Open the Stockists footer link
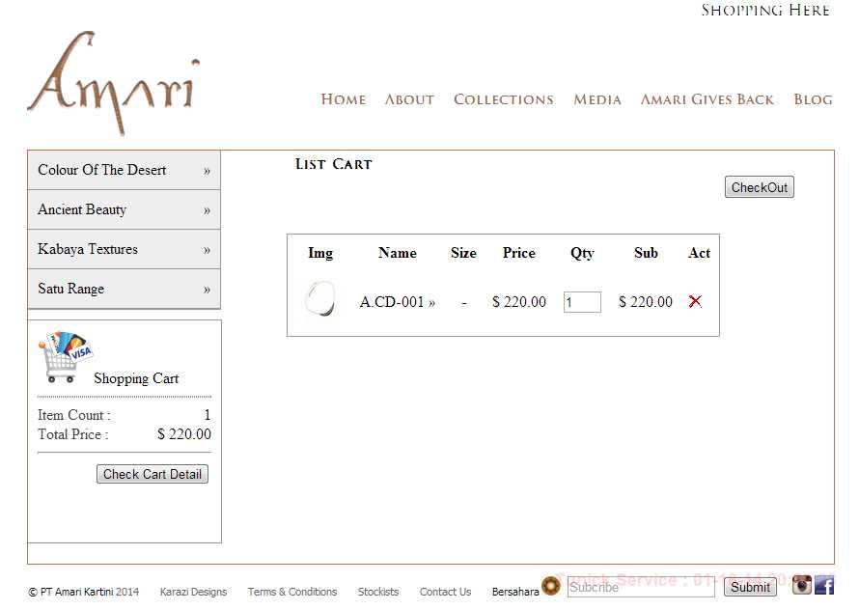859x610 pixels. click(x=378, y=592)
